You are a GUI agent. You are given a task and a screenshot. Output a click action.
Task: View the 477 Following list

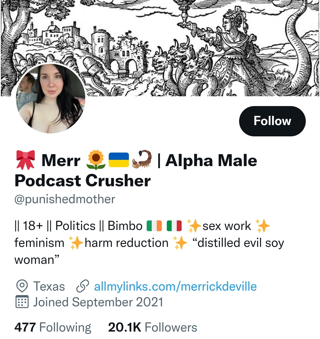click(x=53, y=327)
